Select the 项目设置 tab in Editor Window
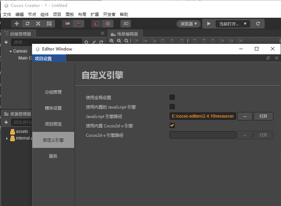 [x=49, y=58]
